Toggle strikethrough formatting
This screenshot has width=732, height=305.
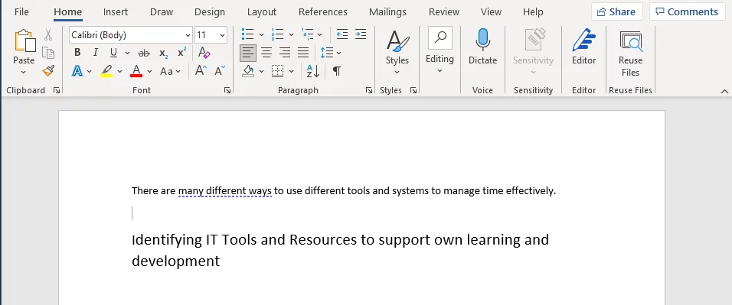point(144,53)
